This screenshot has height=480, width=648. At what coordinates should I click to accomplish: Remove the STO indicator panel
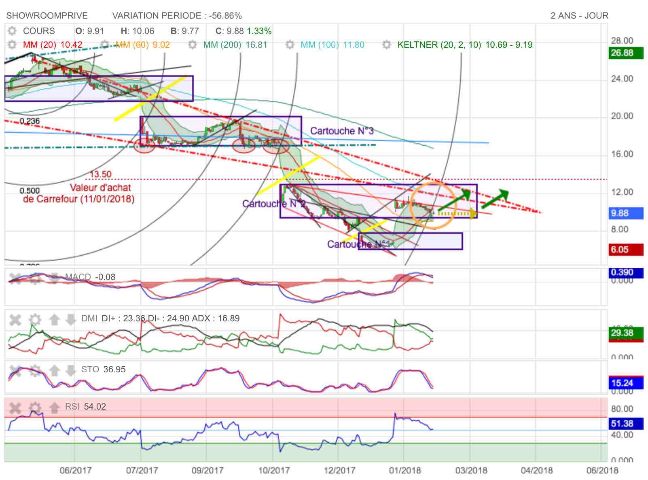point(15,370)
